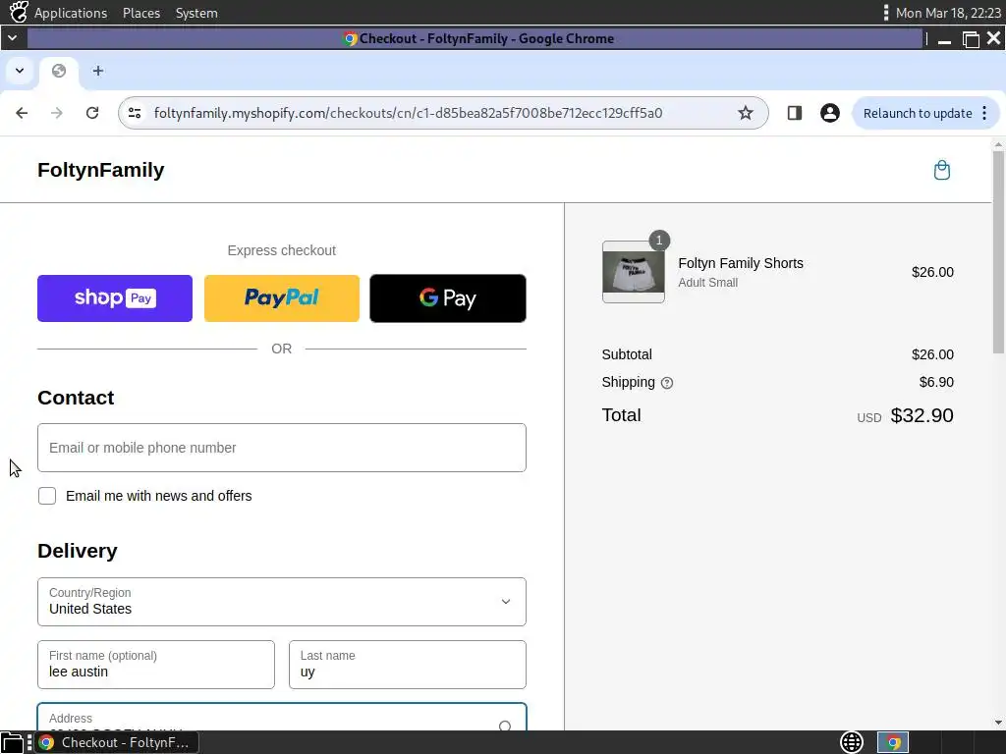Click the Contact heading
The width and height of the screenshot is (1006, 754).
(76, 398)
